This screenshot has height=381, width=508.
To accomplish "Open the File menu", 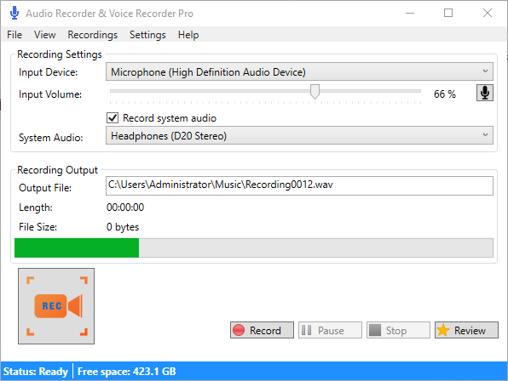I will [14, 35].
